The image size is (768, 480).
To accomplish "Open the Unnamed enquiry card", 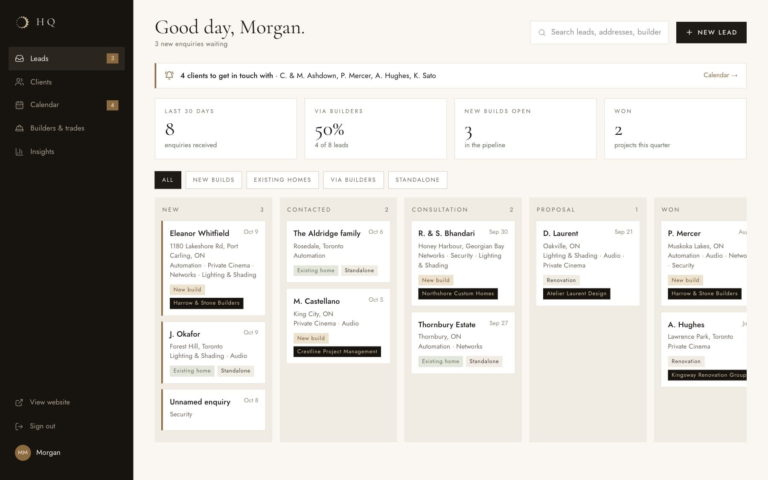I will [x=213, y=410].
